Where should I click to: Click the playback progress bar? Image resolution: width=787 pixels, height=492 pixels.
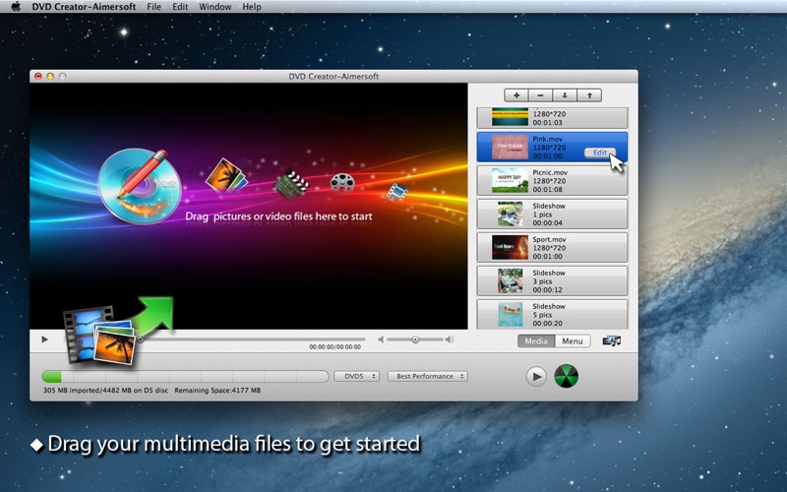(x=251, y=339)
